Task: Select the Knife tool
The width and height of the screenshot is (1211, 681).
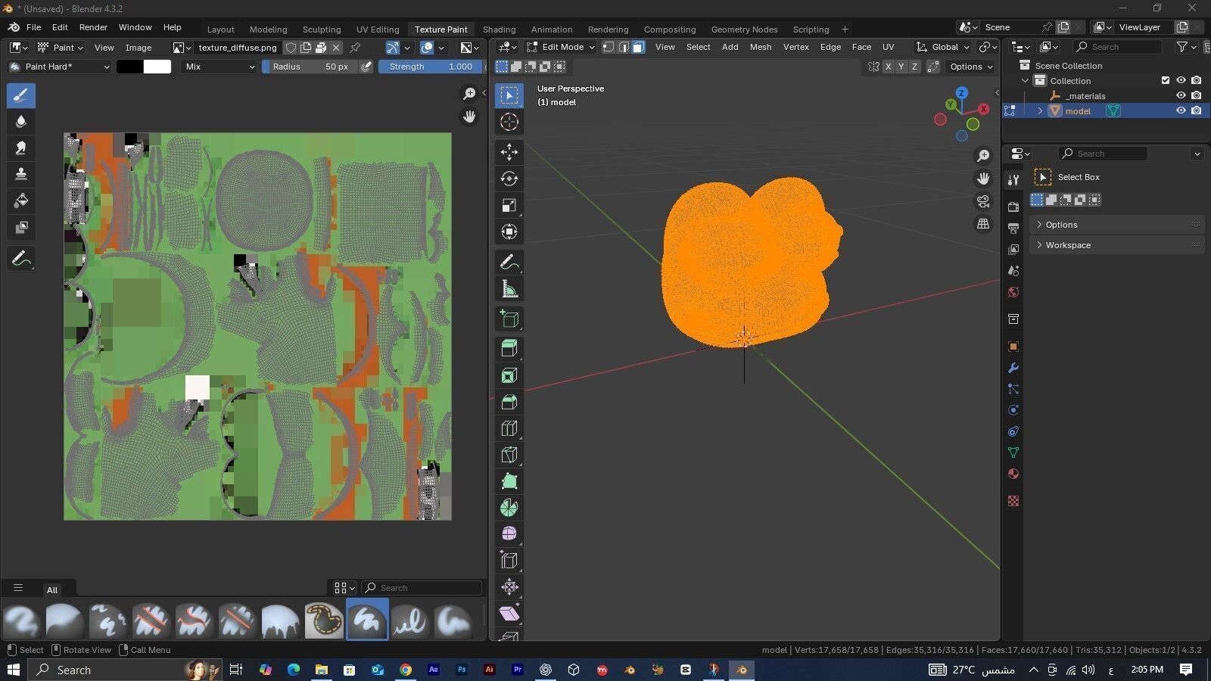Action: tap(509, 455)
